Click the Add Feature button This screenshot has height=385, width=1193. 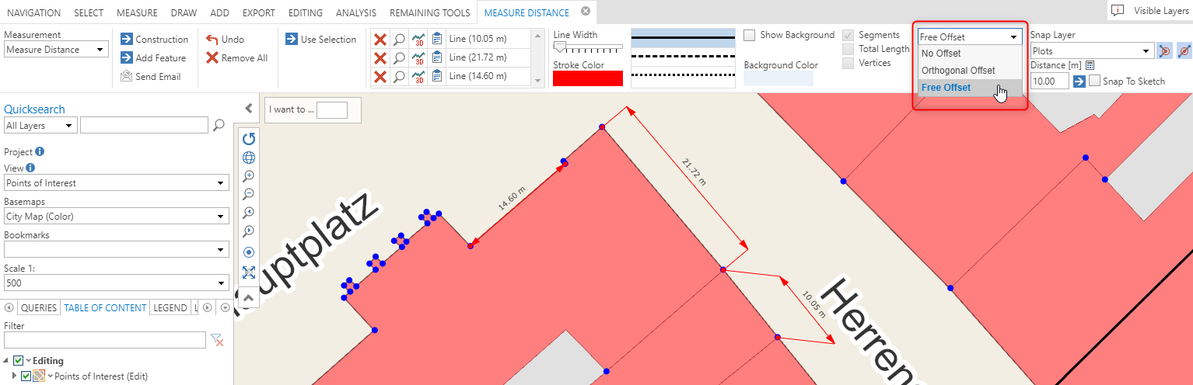pyautogui.click(x=153, y=57)
